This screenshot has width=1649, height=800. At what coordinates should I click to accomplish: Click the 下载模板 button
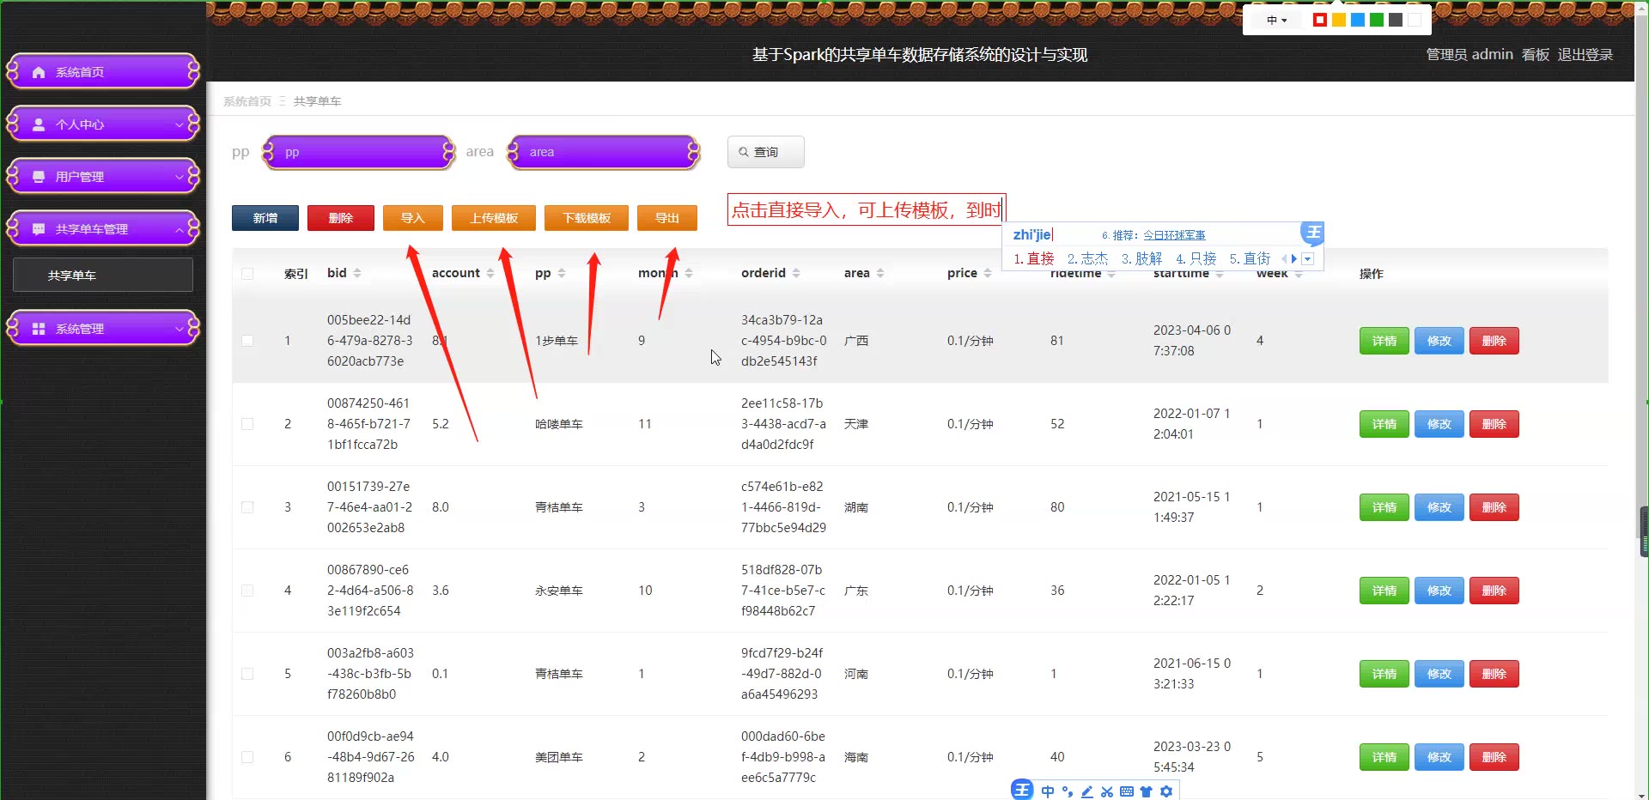[587, 218]
